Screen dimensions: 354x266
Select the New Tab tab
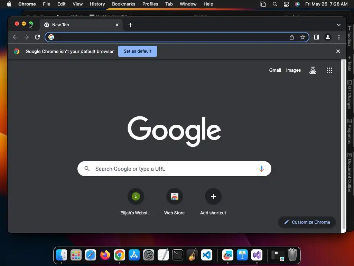pyautogui.click(x=81, y=25)
